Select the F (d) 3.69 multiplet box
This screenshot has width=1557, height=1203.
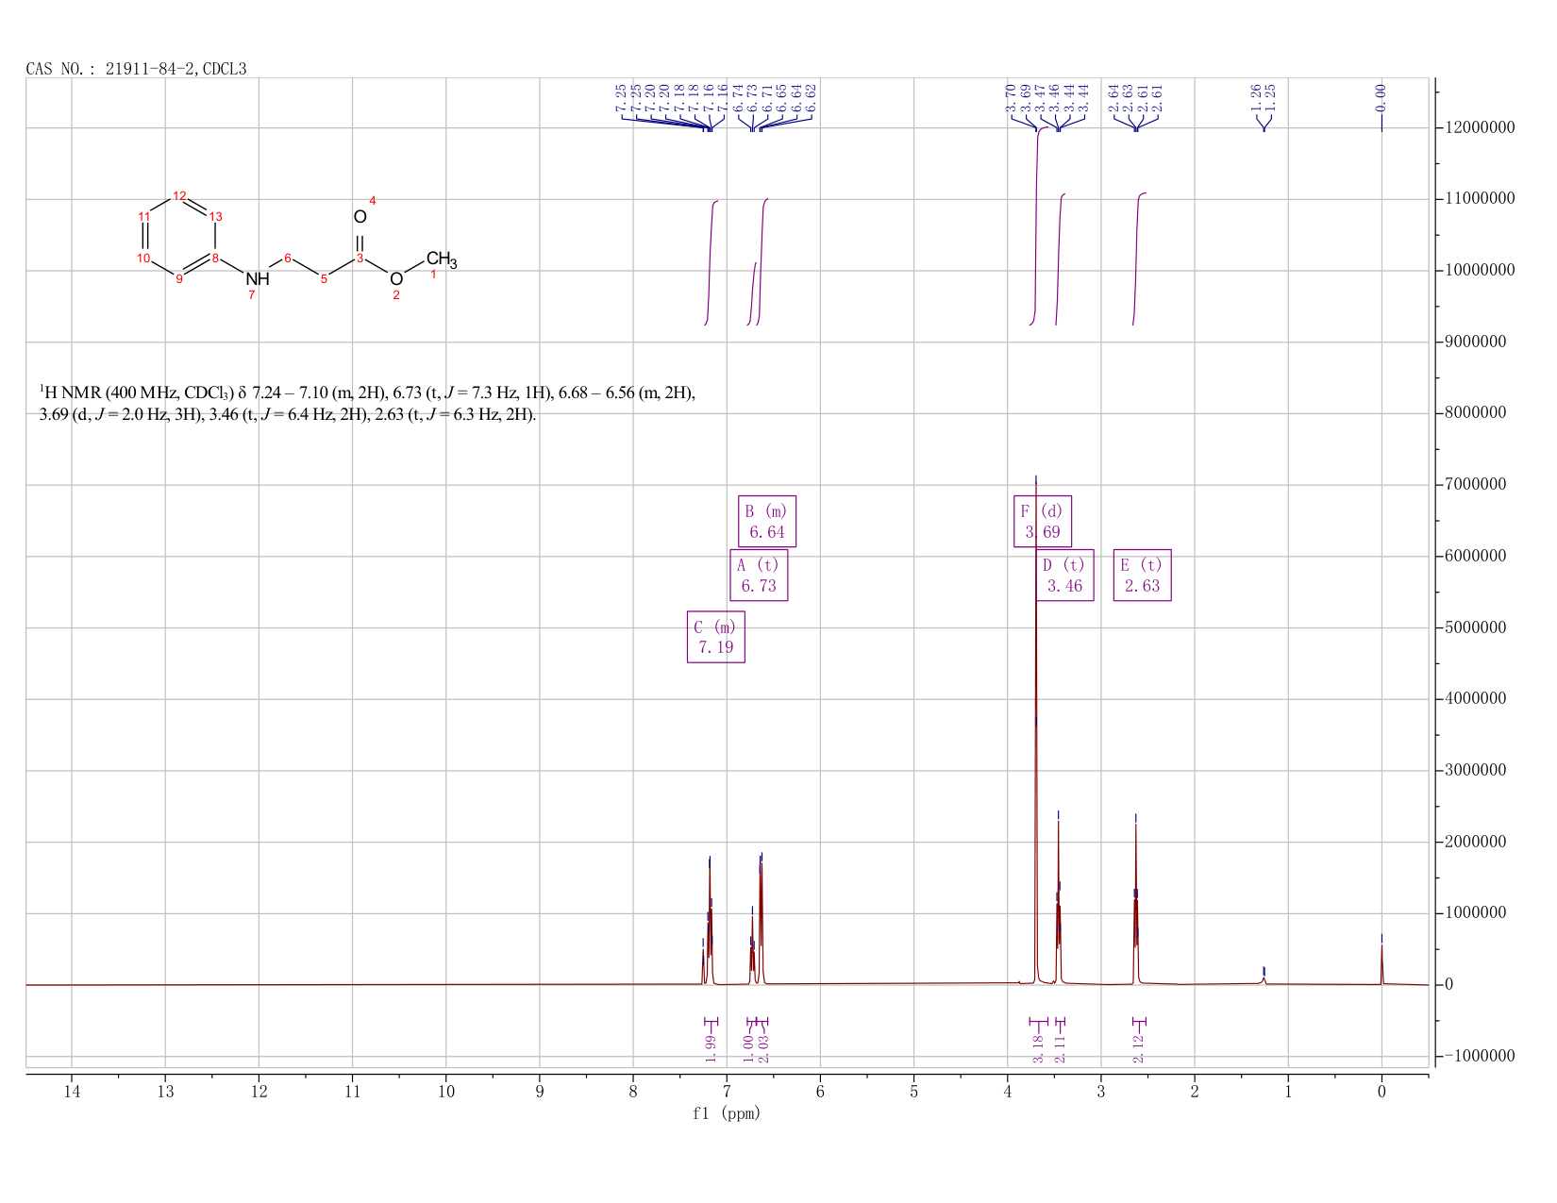tap(1043, 521)
